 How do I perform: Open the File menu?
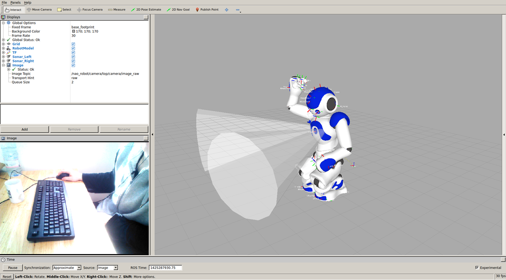(x=4, y=3)
